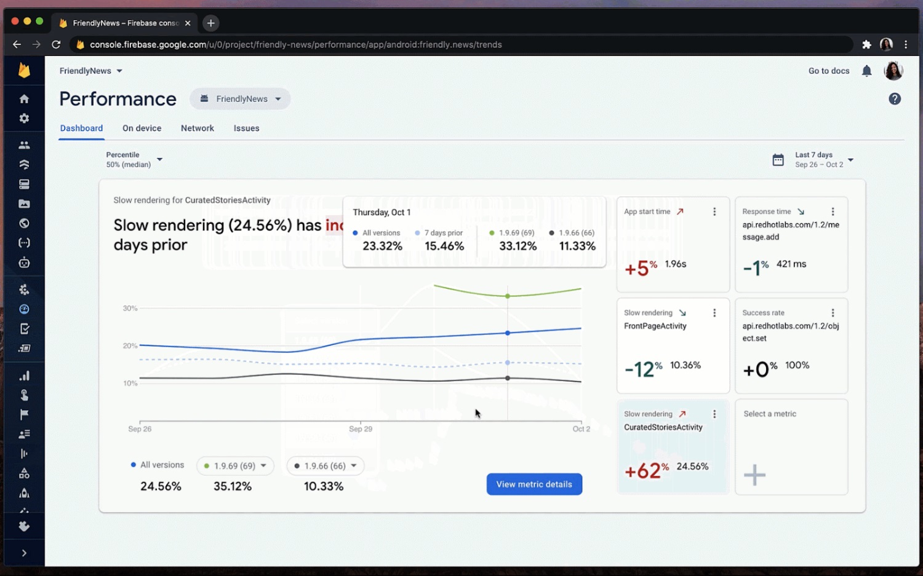Open Project Overview home icon in sidebar
The image size is (923, 576).
point(24,98)
